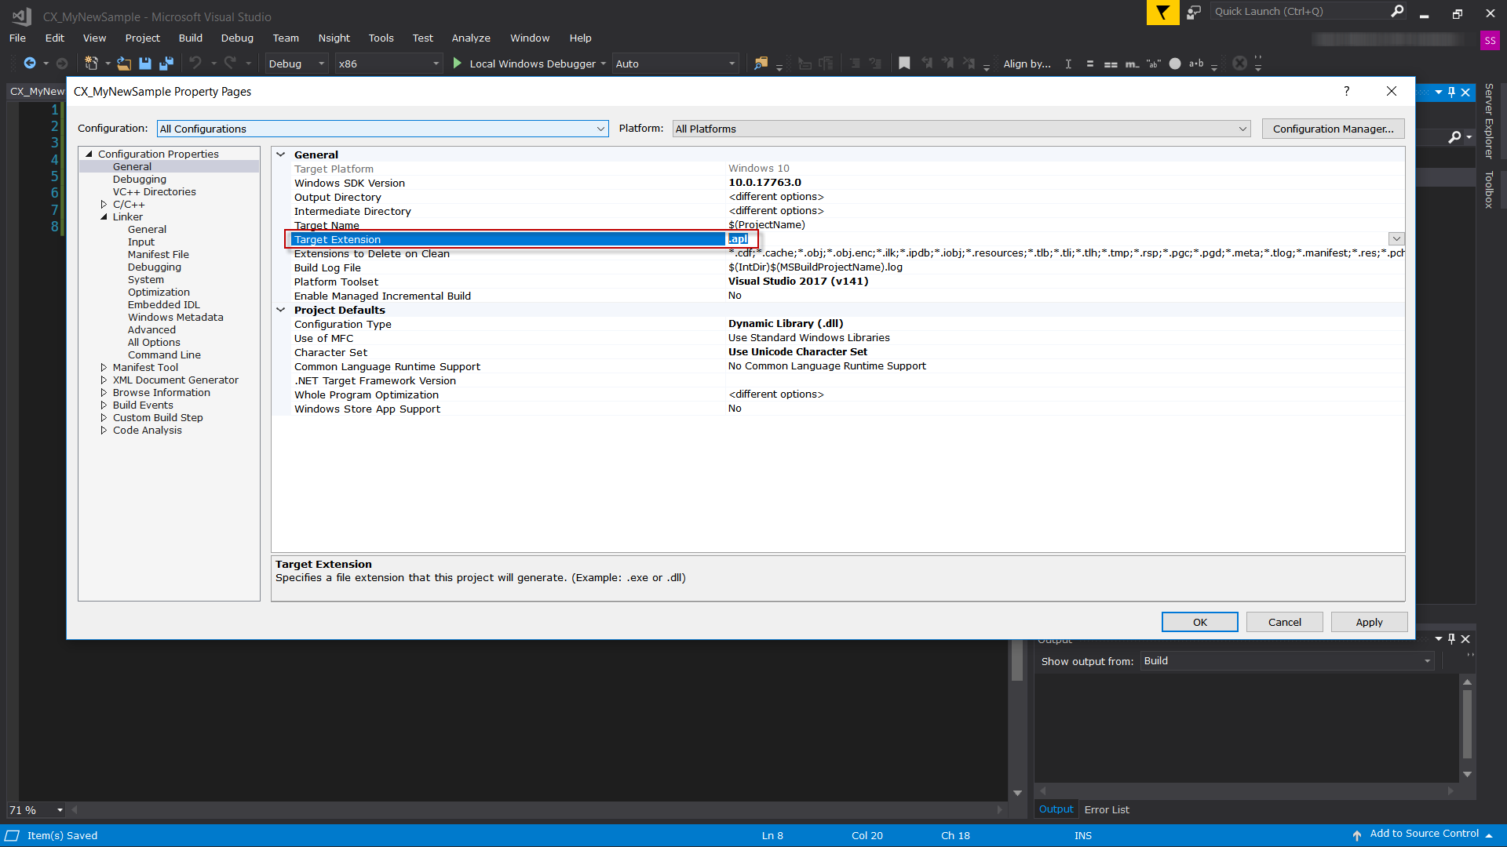
Task: Open the Target Extension value dropdown arrow
Action: (x=1396, y=239)
